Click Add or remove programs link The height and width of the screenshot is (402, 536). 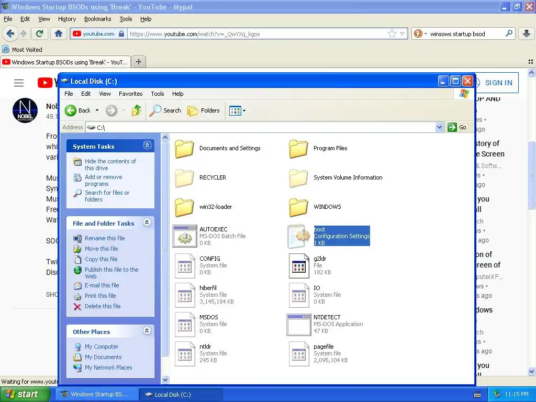tap(104, 180)
